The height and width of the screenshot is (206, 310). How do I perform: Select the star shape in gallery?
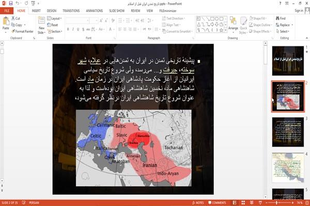(x=221, y=30)
